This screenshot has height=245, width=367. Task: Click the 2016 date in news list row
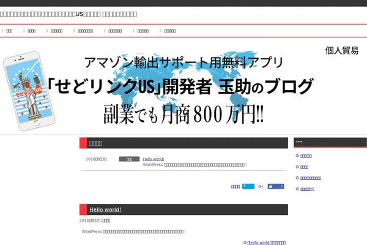tap(96, 159)
